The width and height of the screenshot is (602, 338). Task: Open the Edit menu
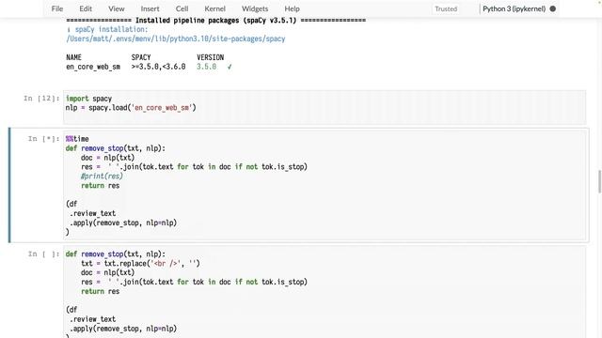click(x=86, y=8)
